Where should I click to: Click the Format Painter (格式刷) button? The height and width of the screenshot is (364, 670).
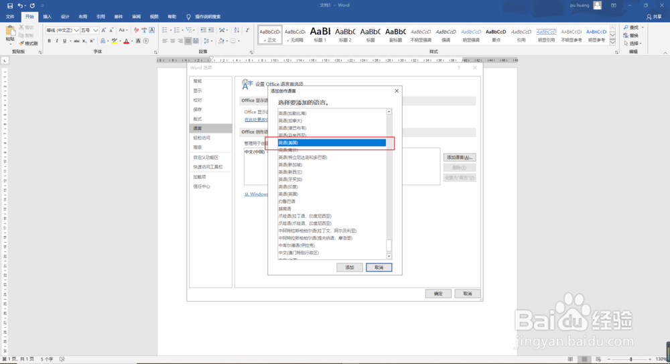[x=28, y=44]
